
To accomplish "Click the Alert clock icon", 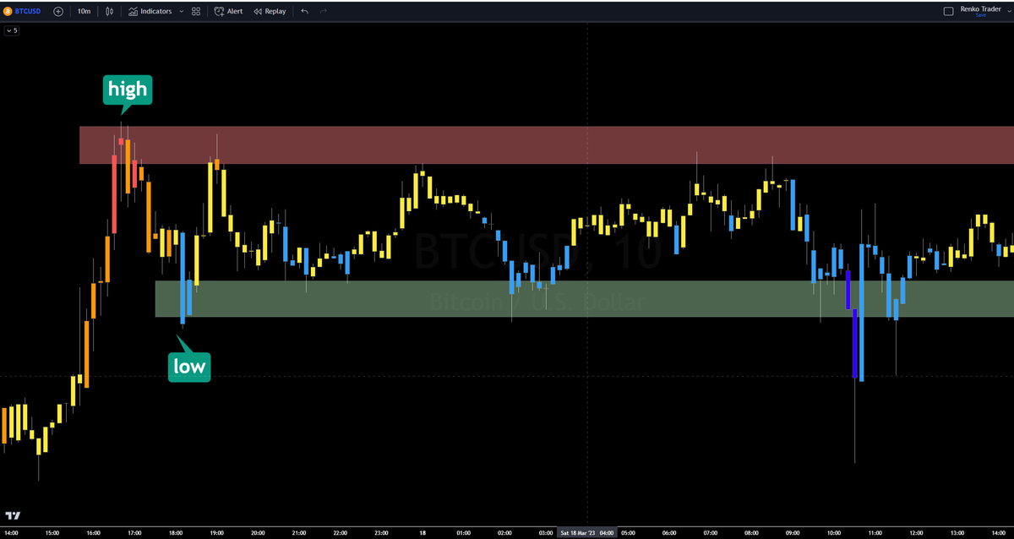I will 218,11.
